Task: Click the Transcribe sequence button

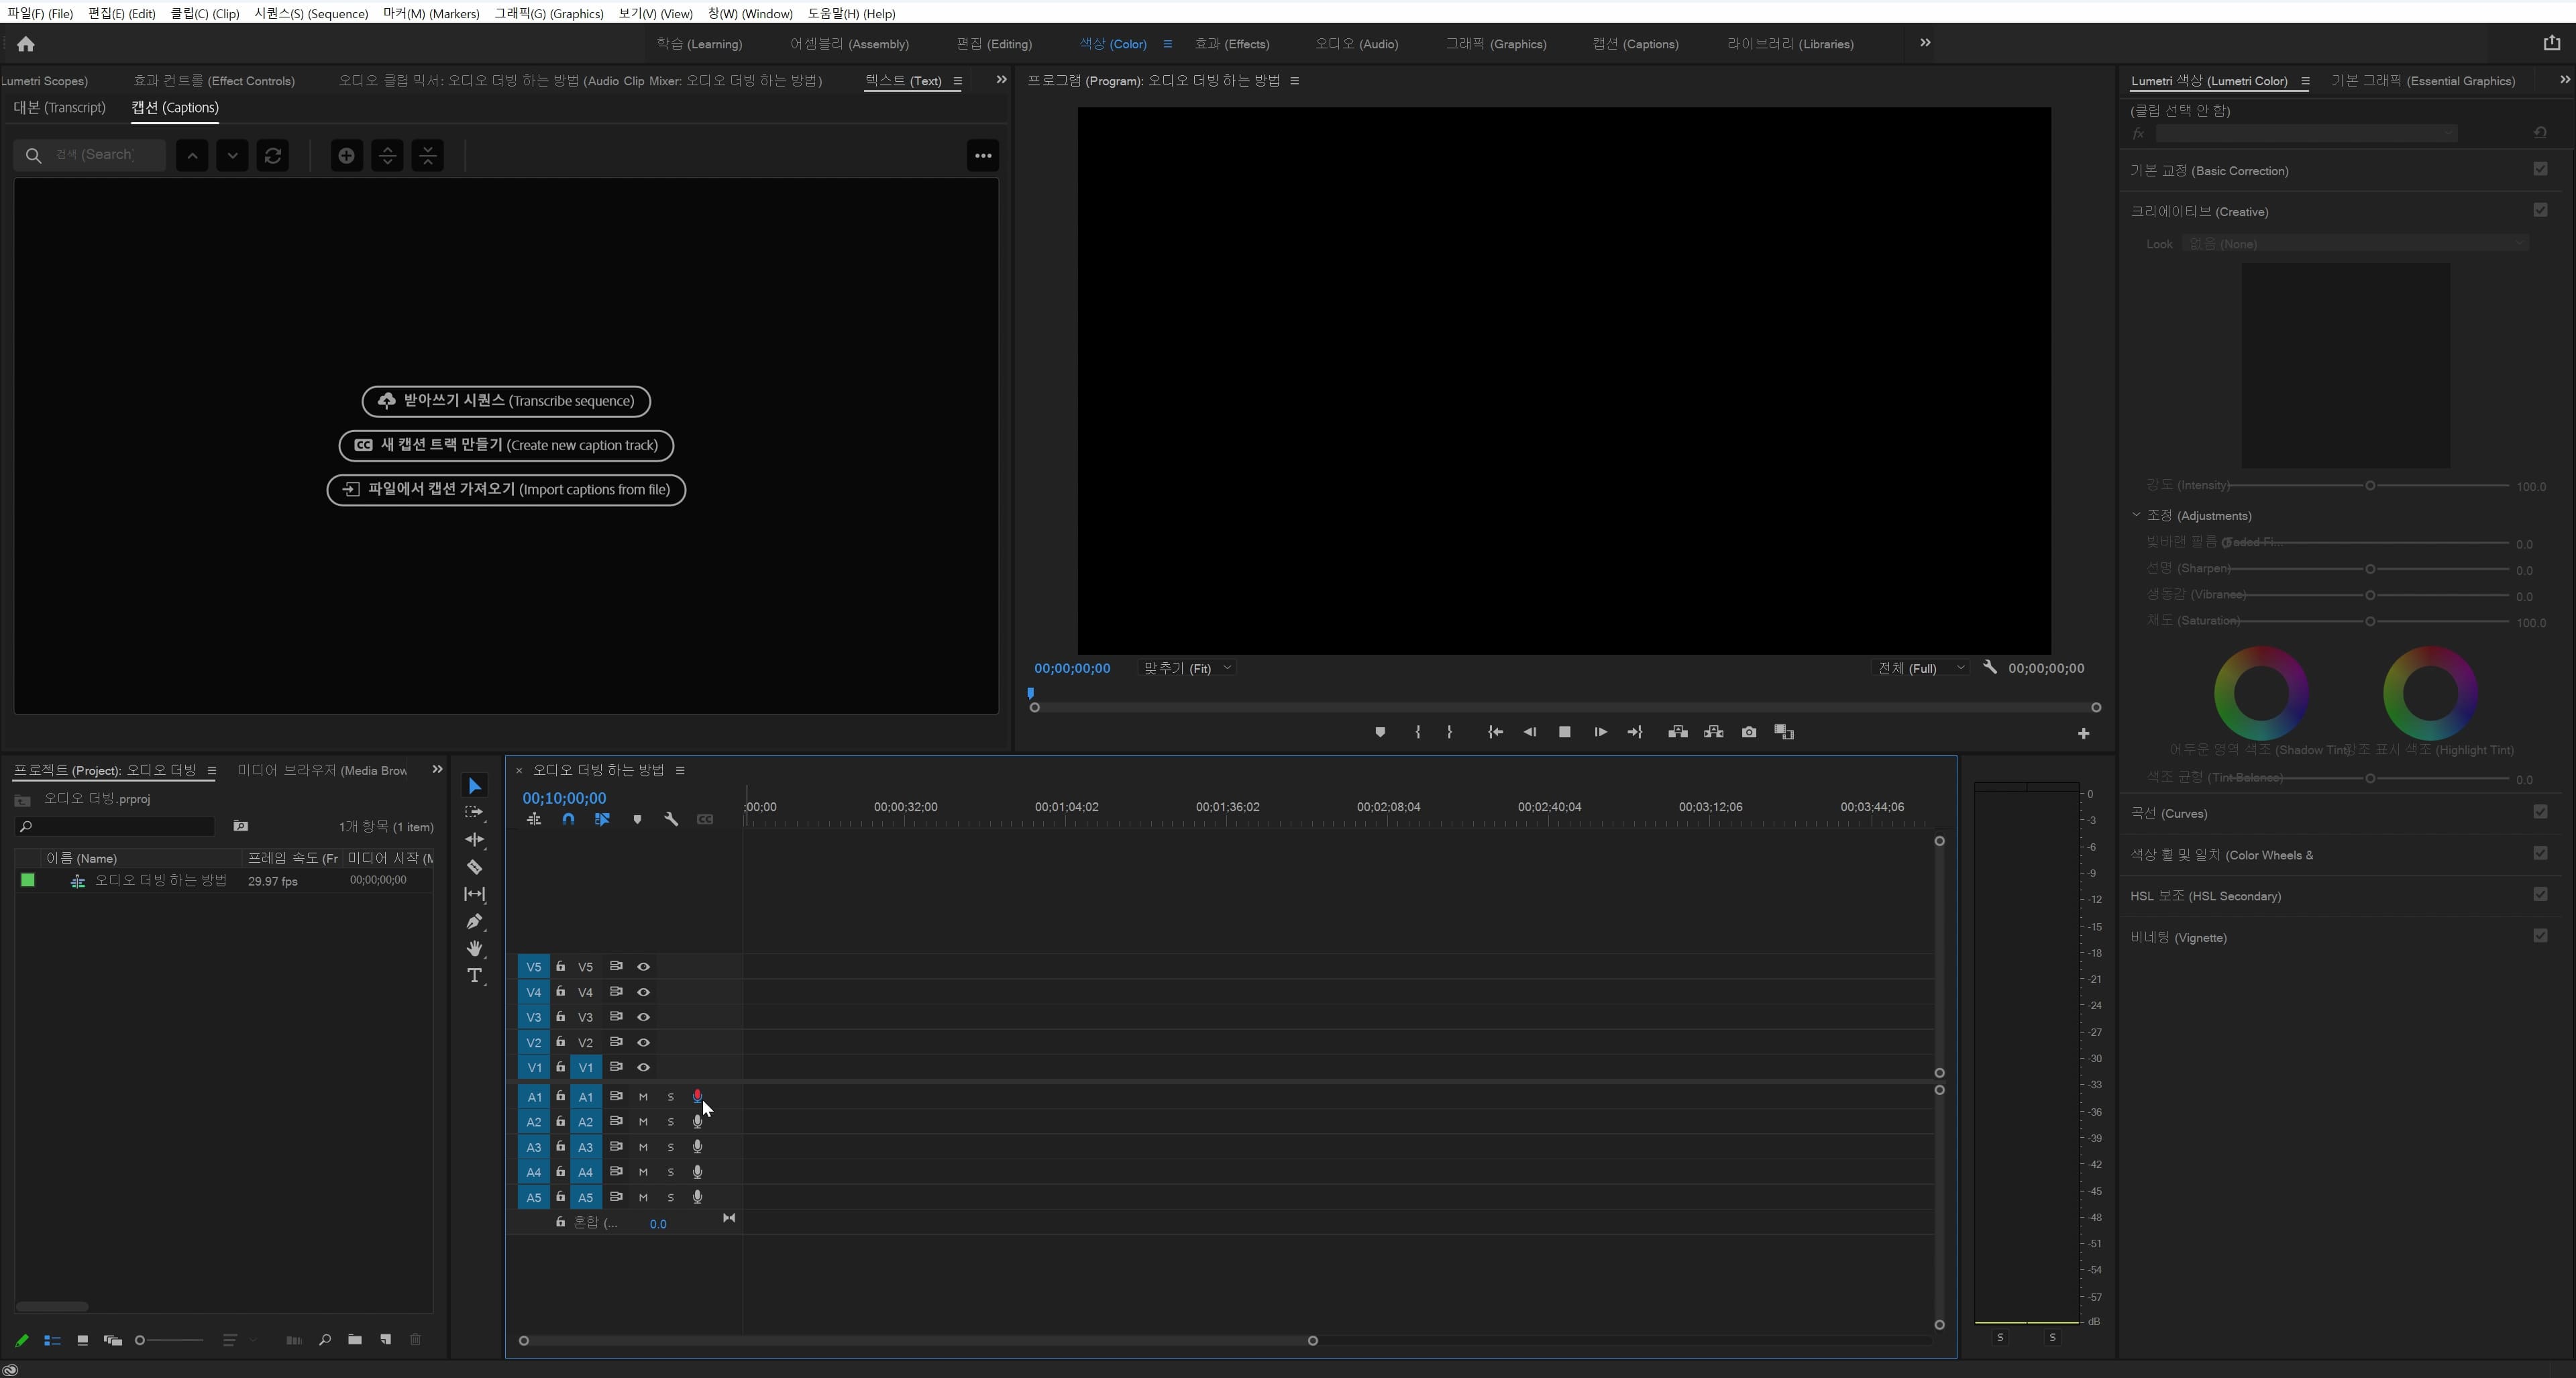Action: pyautogui.click(x=506, y=401)
